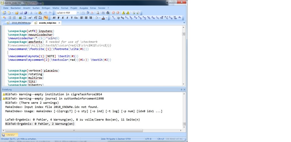Viewport: 291px width, 142px height.
Task: Click the CR+LF line ending indicator
Action: click(x=161, y=139)
